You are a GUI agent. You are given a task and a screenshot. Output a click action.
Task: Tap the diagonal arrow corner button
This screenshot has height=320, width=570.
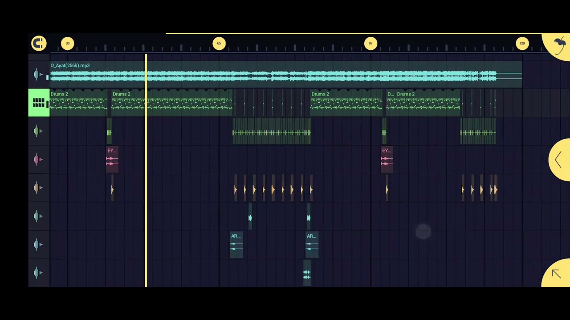pos(557,273)
